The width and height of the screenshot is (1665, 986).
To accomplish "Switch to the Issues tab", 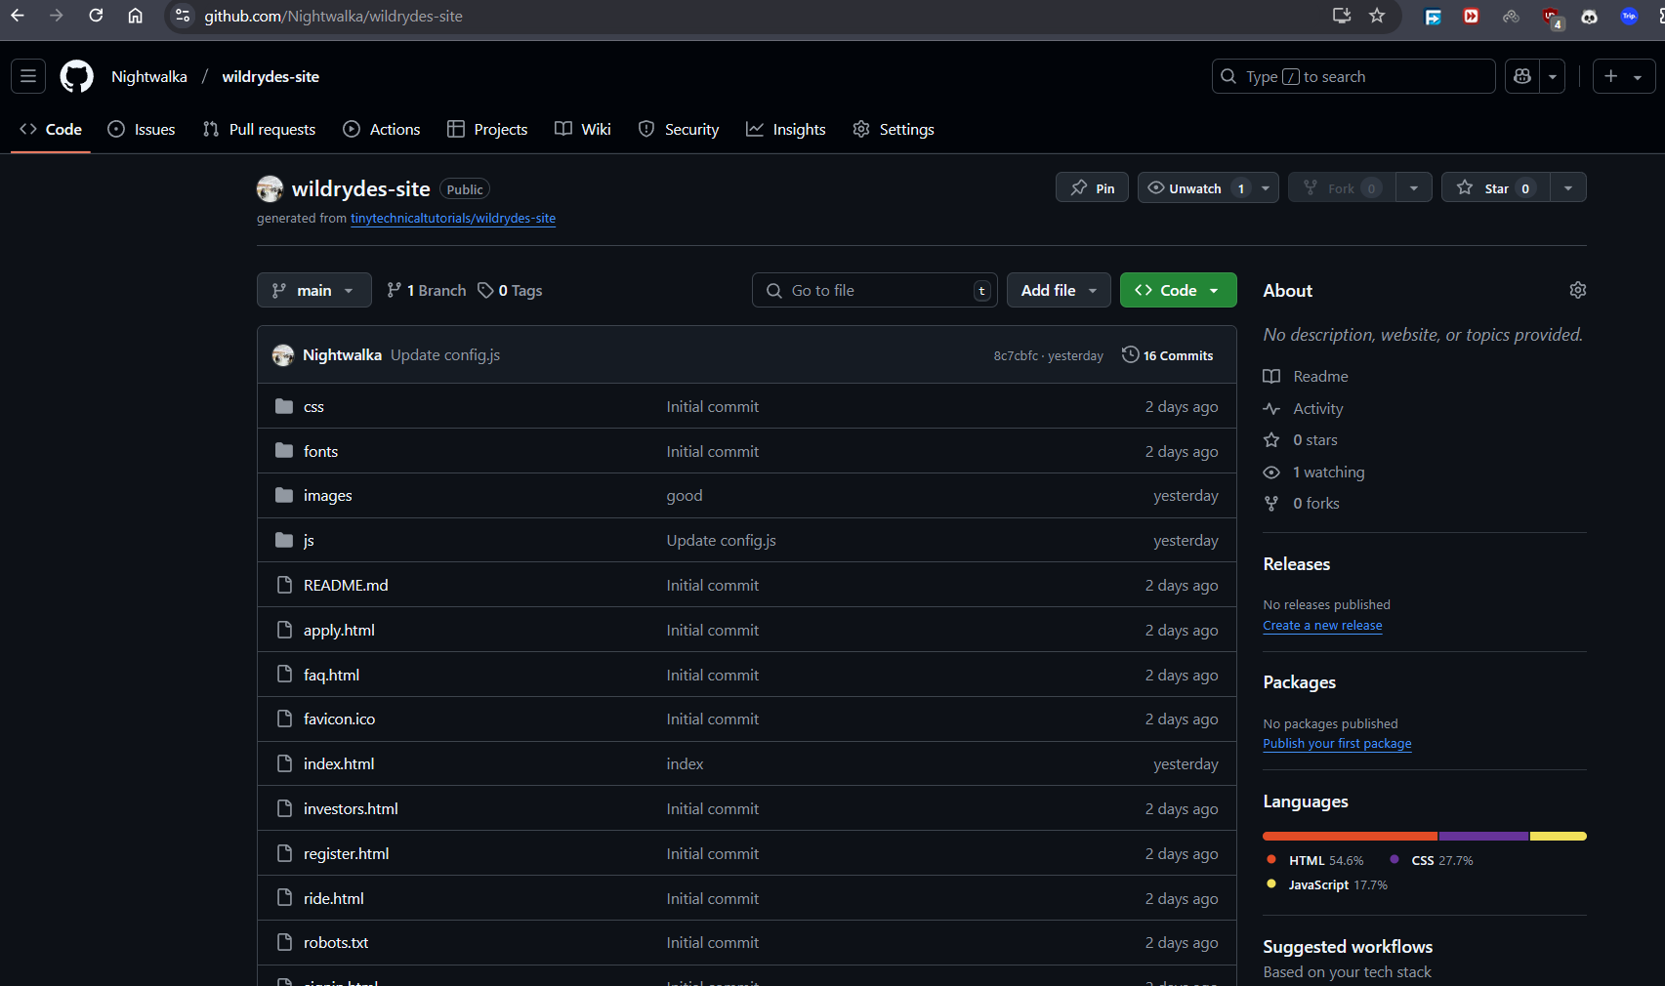I will [x=142, y=129].
